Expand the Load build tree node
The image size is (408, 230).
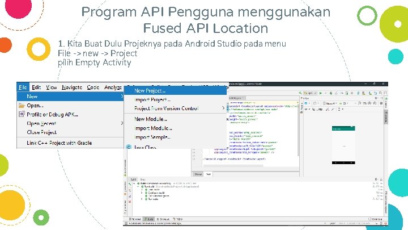click(x=142, y=190)
